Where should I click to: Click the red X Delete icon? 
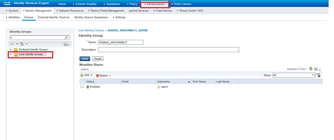[x=98, y=75]
